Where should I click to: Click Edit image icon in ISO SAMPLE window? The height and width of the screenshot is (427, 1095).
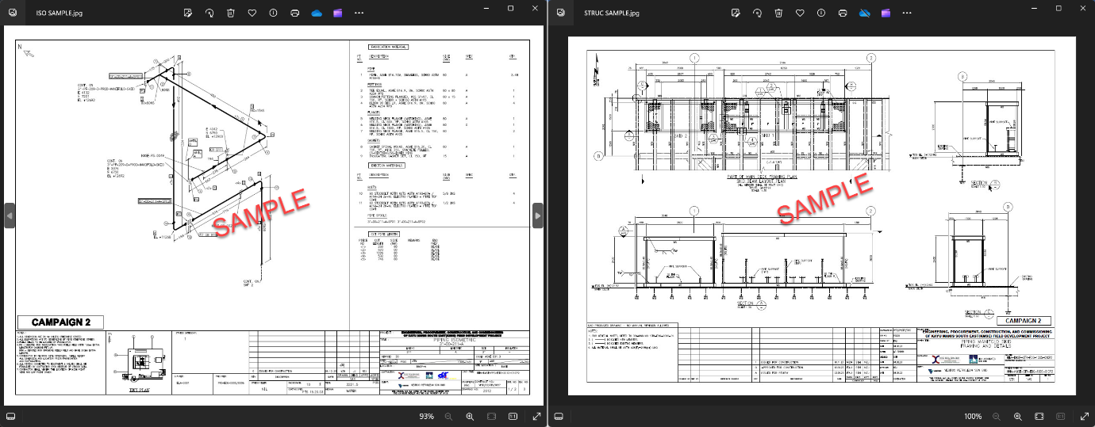click(187, 13)
